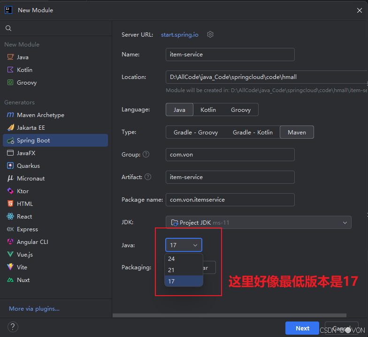Pick Java version 21 from list
Screen dimensions: 368x337
pos(184,270)
